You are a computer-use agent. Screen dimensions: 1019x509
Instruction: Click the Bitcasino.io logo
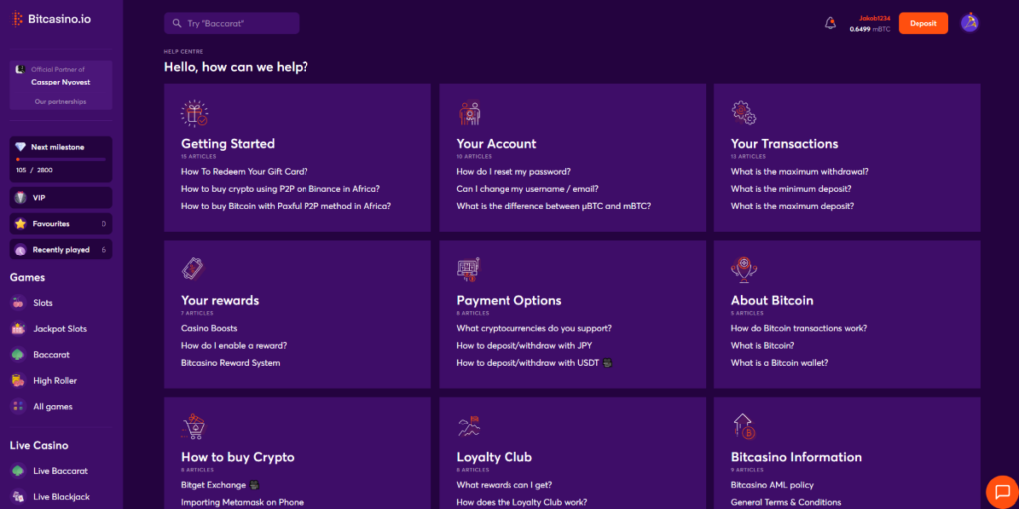tap(56, 19)
